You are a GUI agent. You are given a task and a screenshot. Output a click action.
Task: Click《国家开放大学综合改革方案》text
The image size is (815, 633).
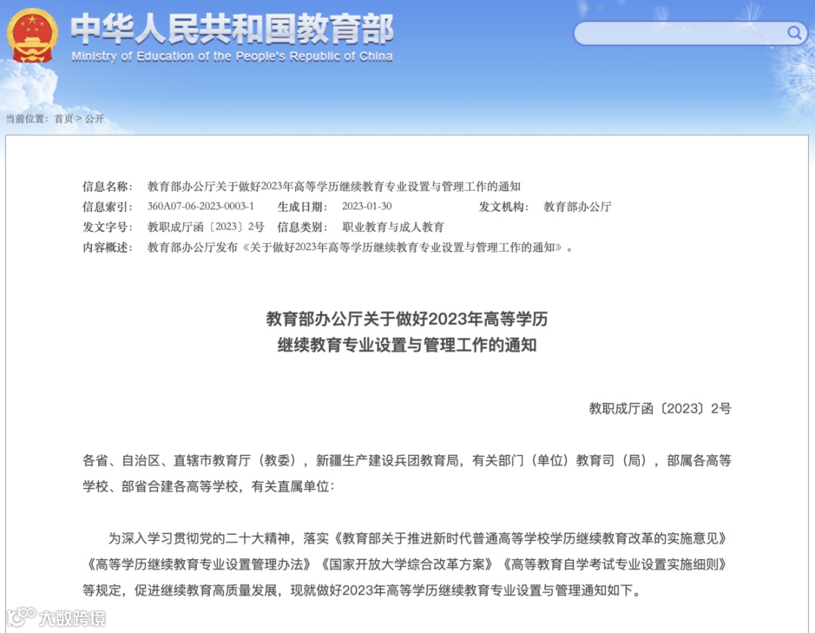tap(407, 564)
